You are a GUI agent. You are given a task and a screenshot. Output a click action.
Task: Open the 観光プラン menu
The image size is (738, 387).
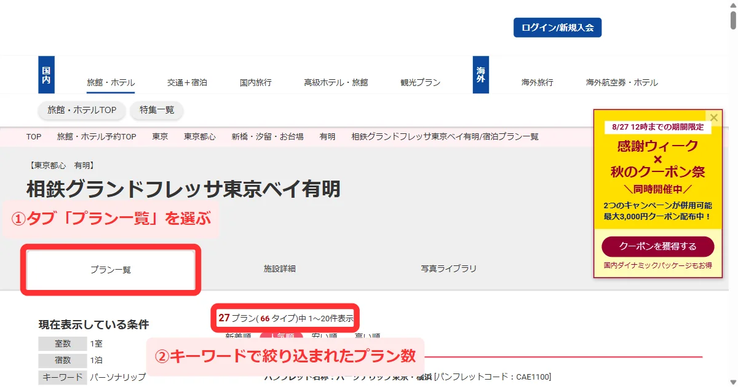pos(420,82)
